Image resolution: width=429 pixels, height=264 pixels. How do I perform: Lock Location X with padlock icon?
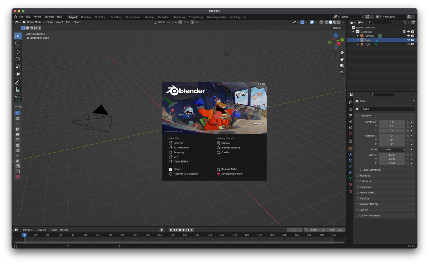408,122
